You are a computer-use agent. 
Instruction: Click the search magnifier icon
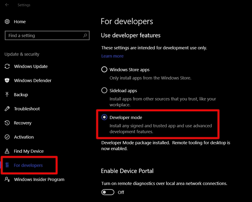(x=85, y=35)
